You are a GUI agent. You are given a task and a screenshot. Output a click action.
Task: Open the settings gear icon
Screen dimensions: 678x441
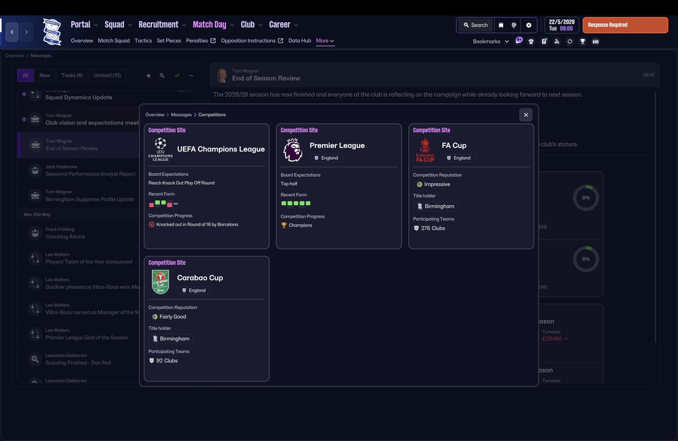[x=528, y=25]
